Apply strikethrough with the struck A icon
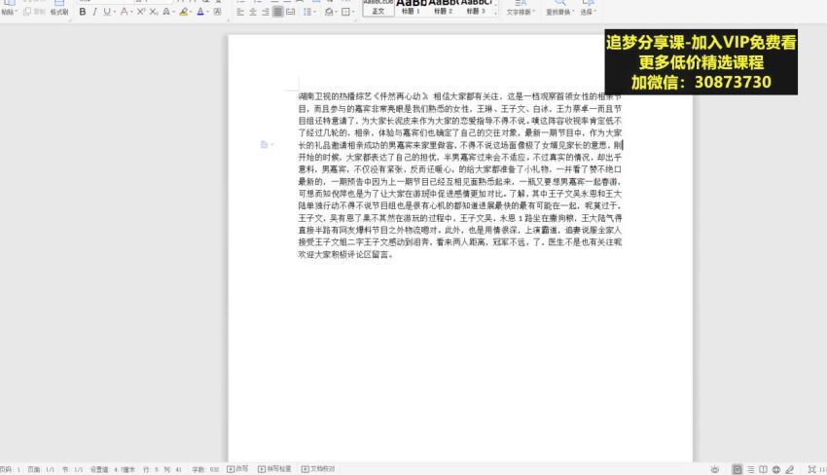Image resolution: width=827 pixels, height=475 pixels. pos(124,12)
